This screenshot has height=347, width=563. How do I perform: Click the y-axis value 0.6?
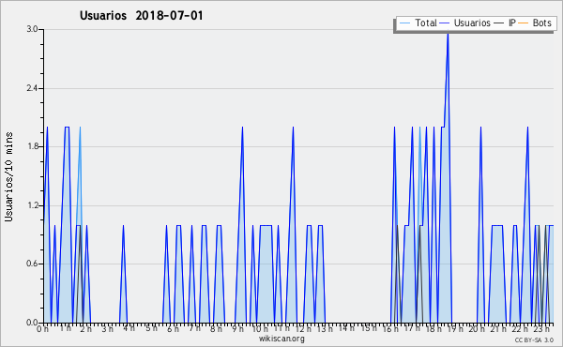pos(32,264)
